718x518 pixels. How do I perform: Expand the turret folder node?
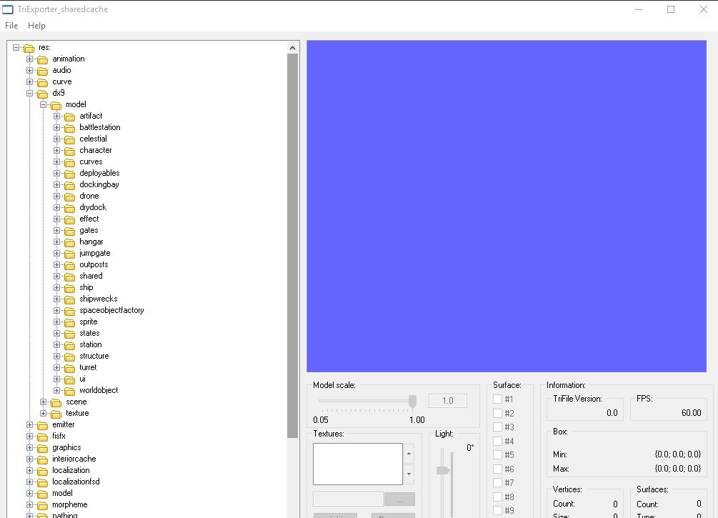[x=56, y=367]
